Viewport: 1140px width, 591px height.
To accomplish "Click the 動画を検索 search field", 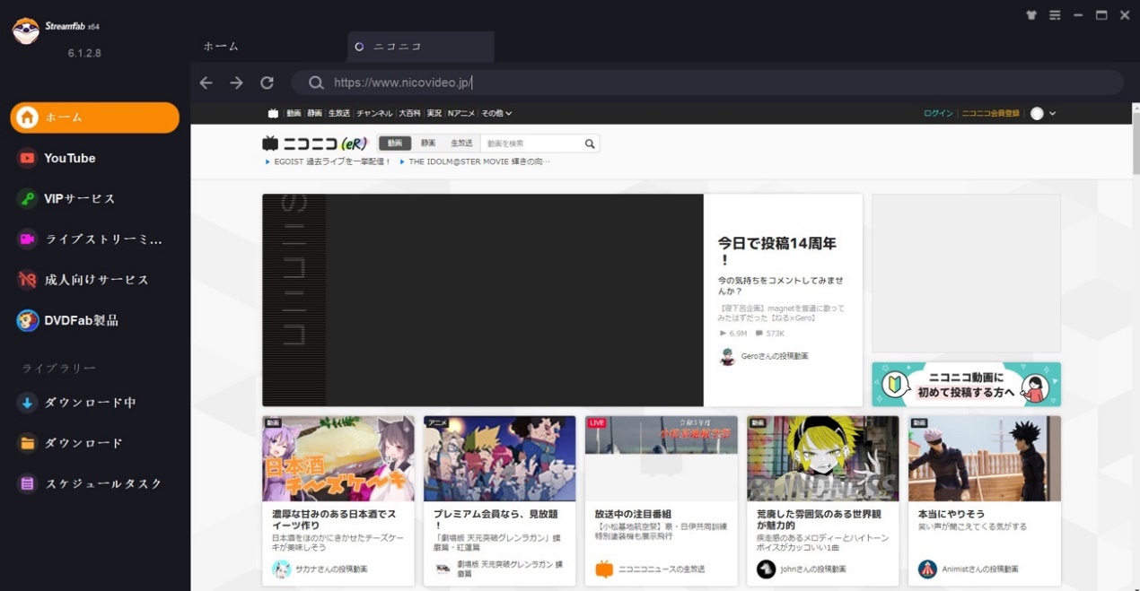I will [x=531, y=143].
